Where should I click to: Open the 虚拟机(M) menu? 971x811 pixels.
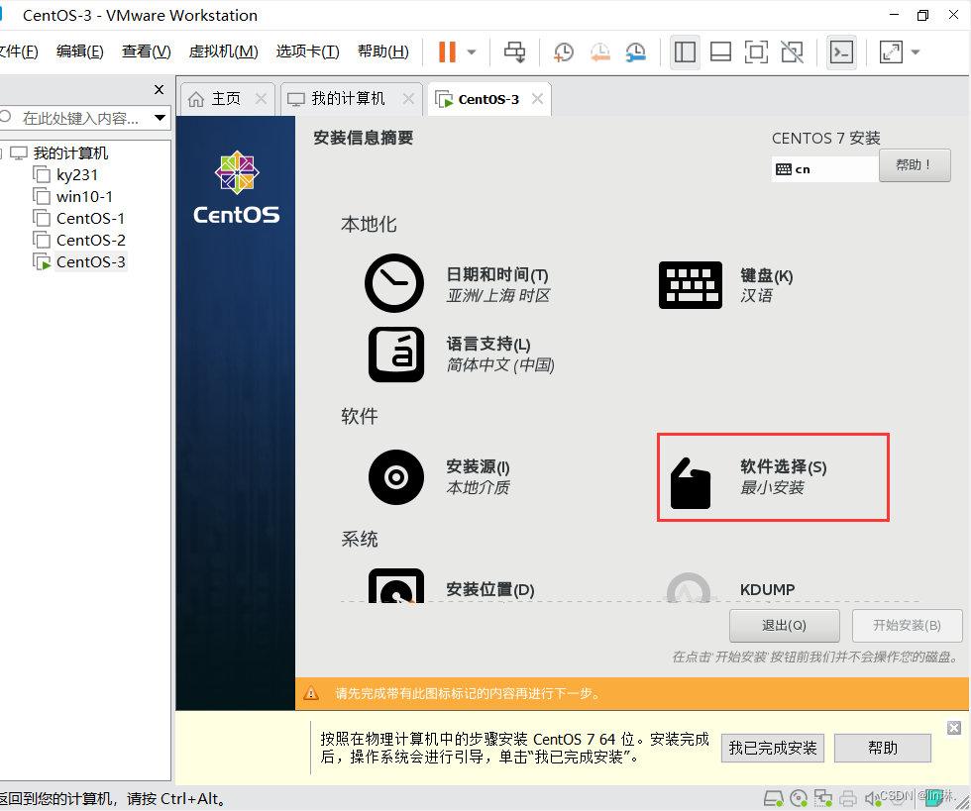coord(223,51)
